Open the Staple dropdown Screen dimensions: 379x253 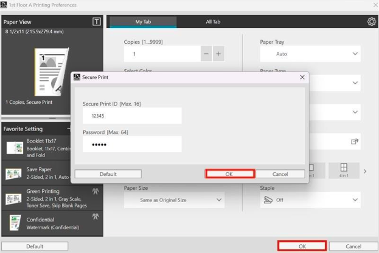click(310, 200)
